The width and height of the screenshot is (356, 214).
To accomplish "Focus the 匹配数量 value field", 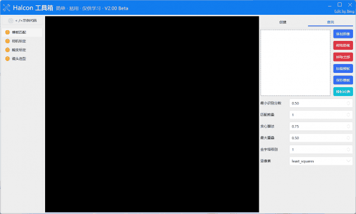I will pos(321,115).
